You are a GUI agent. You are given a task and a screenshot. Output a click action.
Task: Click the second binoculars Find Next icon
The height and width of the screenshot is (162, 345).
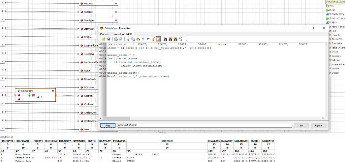tap(170, 39)
